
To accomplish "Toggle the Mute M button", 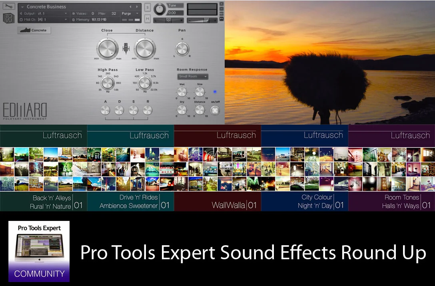I will coord(148,18).
